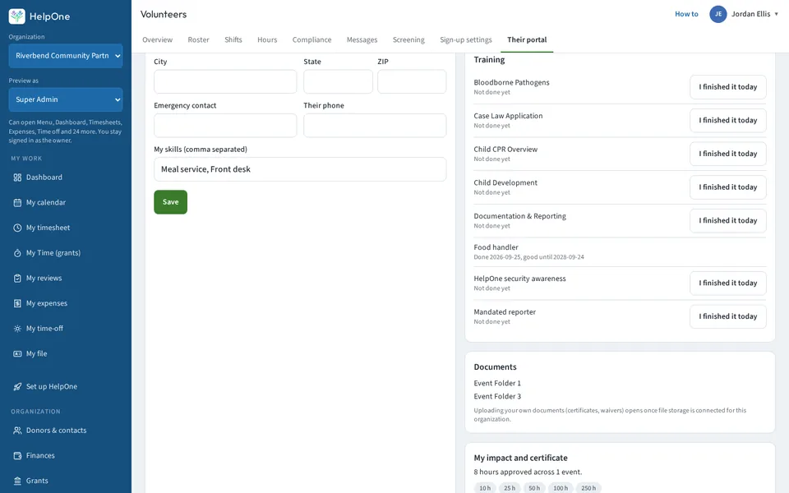Image resolution: width=789 pixels, height=493 pixels.
Task: Click the HelpOne logo icon
Action: pyautogui.click(x=16, y=16)
